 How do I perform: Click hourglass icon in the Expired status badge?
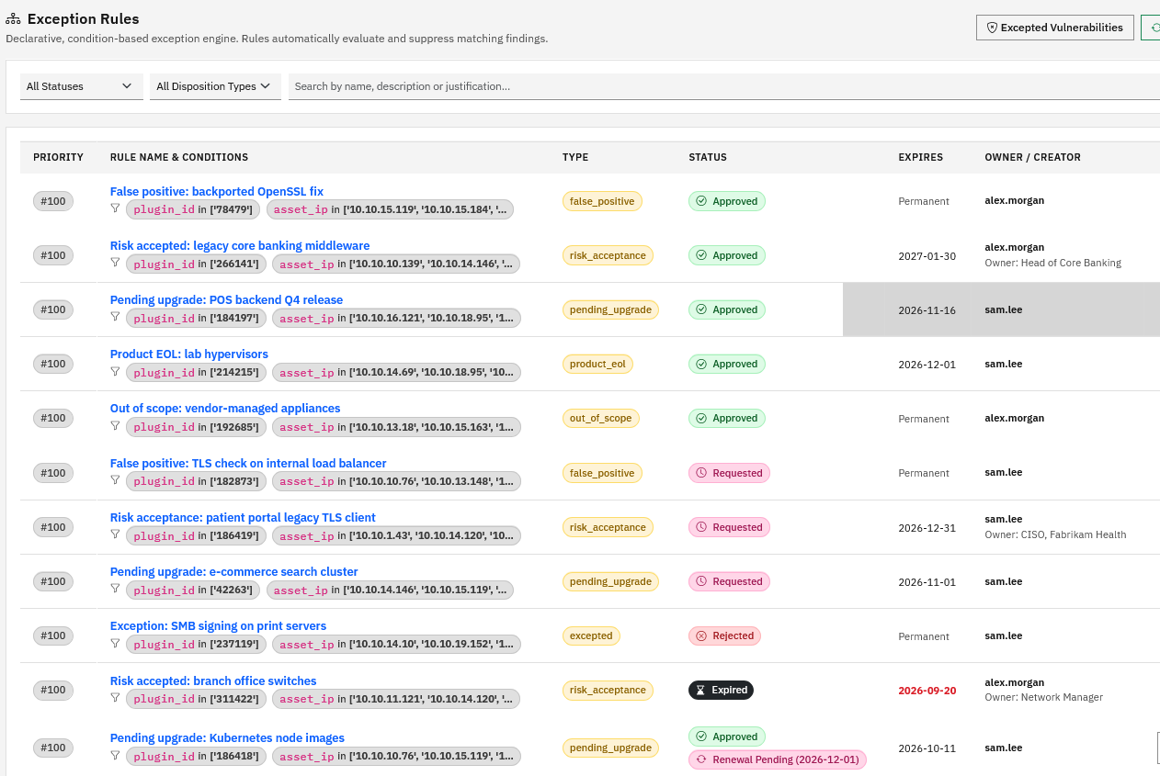700,691
